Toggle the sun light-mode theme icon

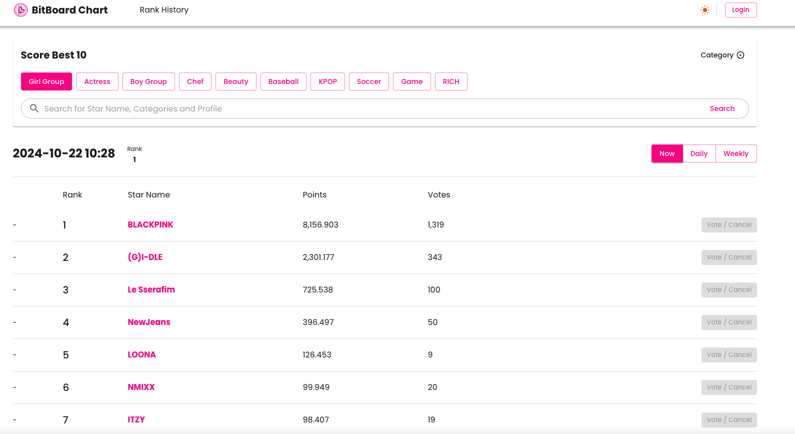tap(705, 10)
